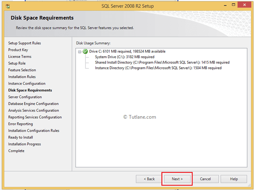Click the Disk Usage Summary label

[x=93, y=43]
